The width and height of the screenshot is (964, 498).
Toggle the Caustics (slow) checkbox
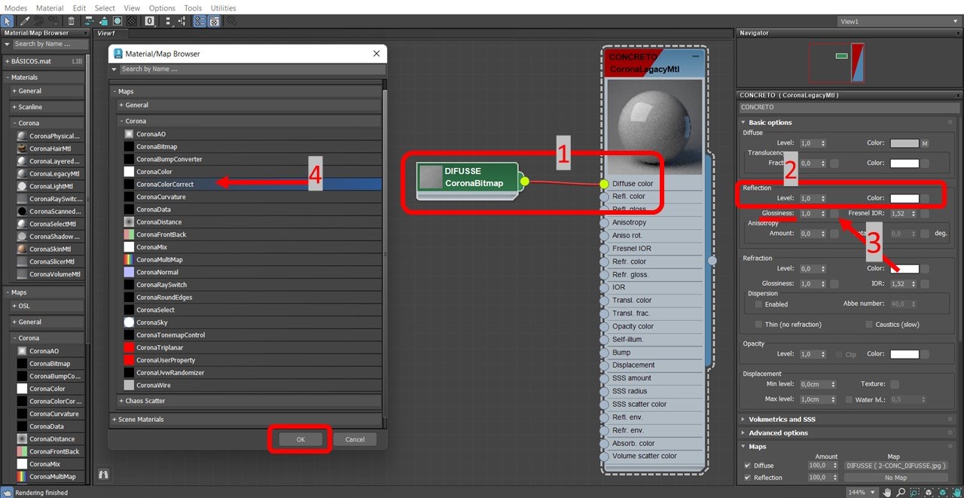868,324
